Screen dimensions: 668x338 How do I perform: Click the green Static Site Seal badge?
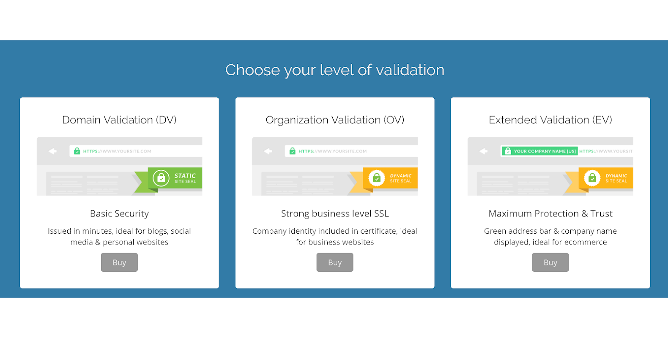pos(175,178)
